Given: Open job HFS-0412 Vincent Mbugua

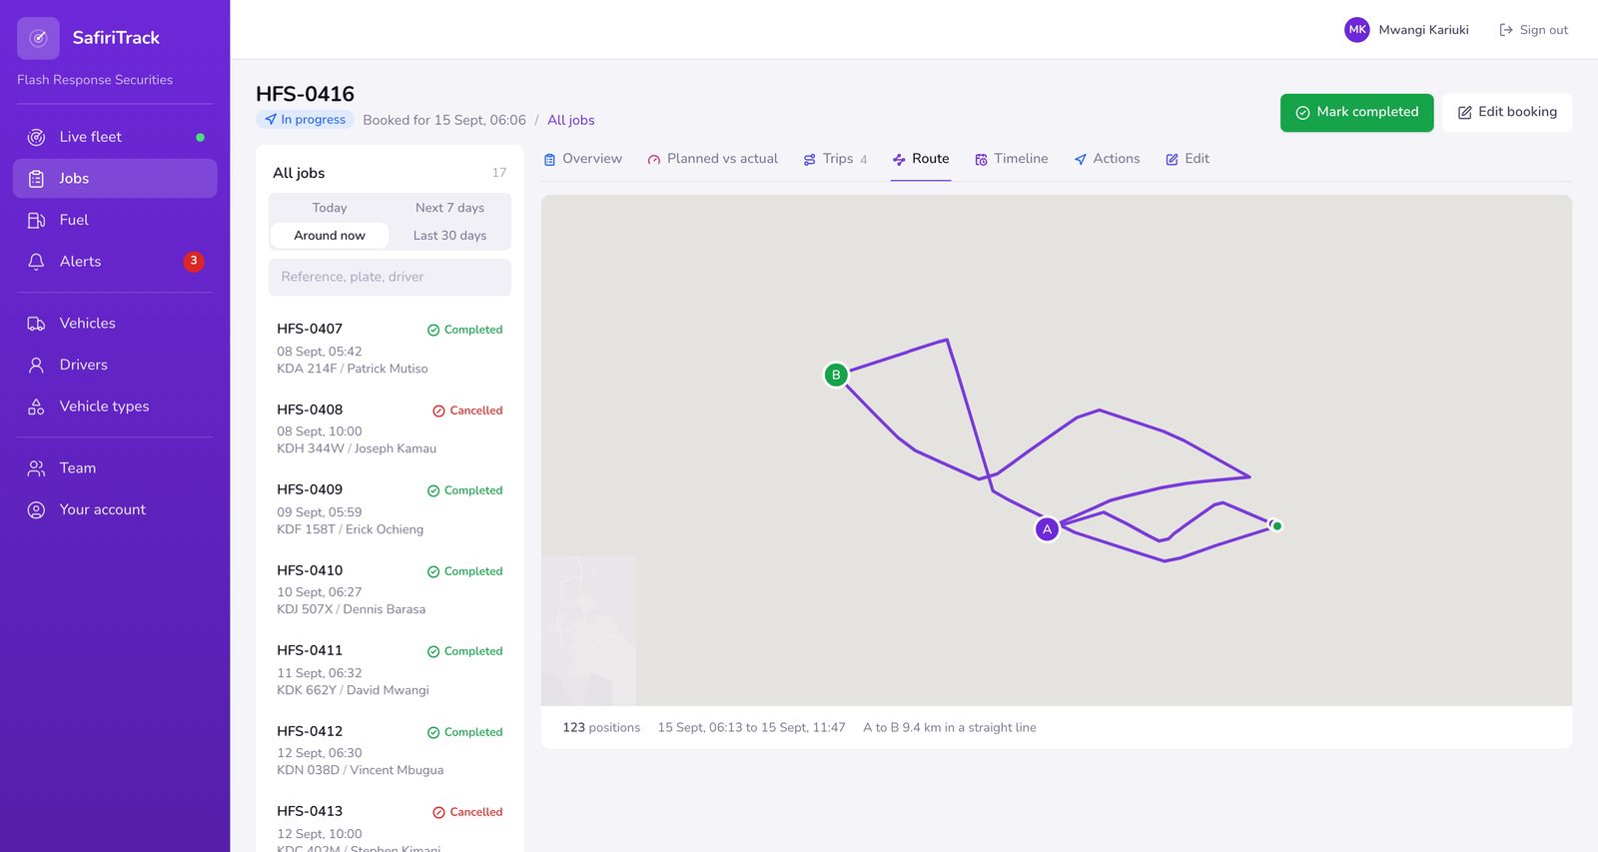Looking at the screenshot, I should (390, 750).
